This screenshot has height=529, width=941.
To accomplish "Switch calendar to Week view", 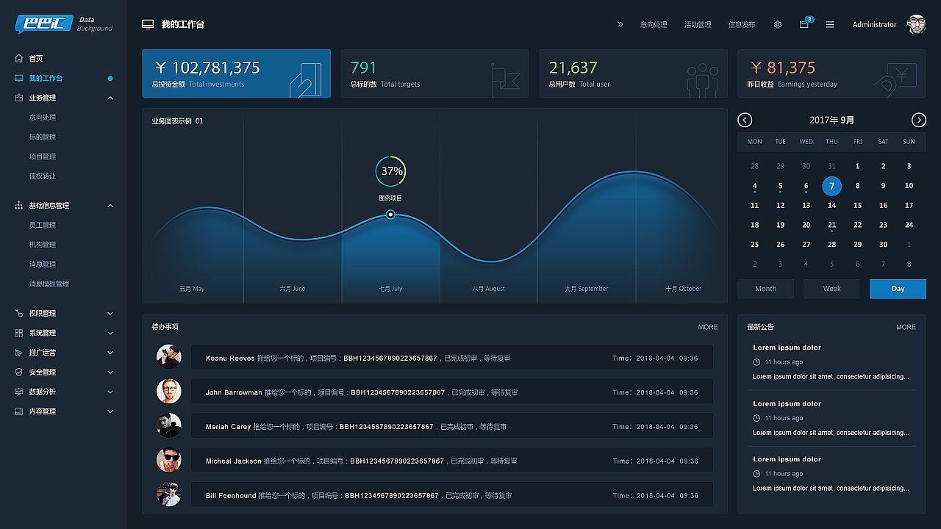I will tap(831, 289).
